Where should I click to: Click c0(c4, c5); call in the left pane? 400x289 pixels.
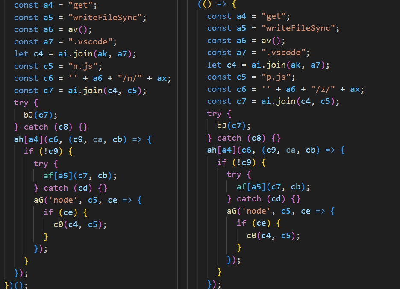click(80, 224)
